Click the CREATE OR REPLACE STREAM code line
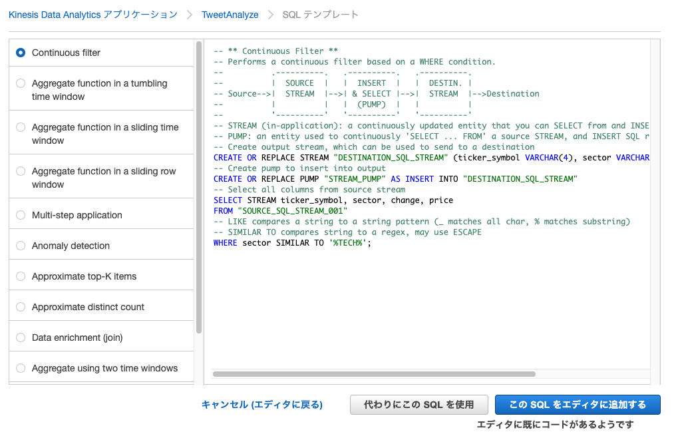 431,158
